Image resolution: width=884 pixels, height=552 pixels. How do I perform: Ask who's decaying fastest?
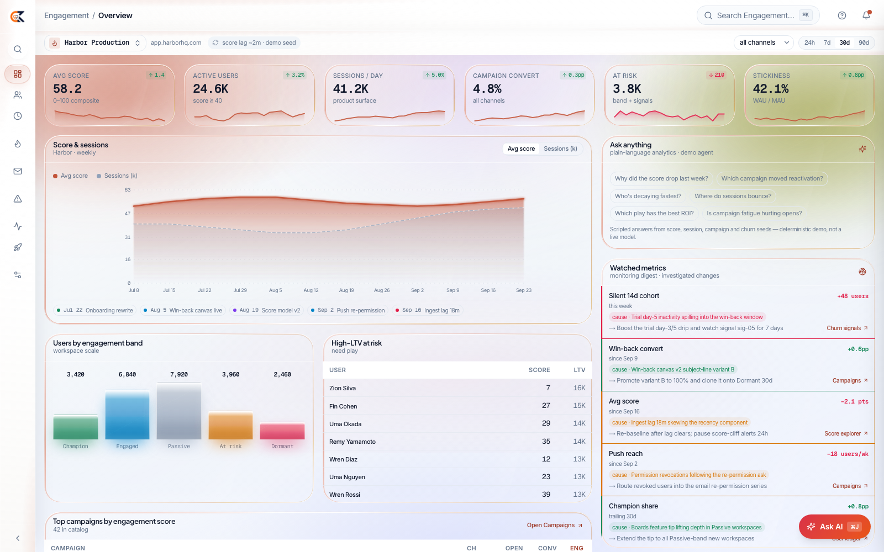click(648, 196)
